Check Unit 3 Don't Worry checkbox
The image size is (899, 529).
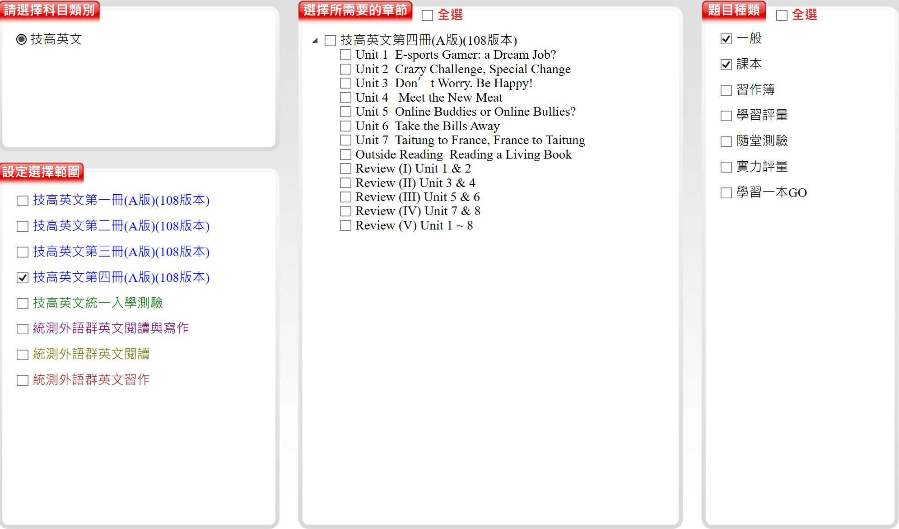345,84
